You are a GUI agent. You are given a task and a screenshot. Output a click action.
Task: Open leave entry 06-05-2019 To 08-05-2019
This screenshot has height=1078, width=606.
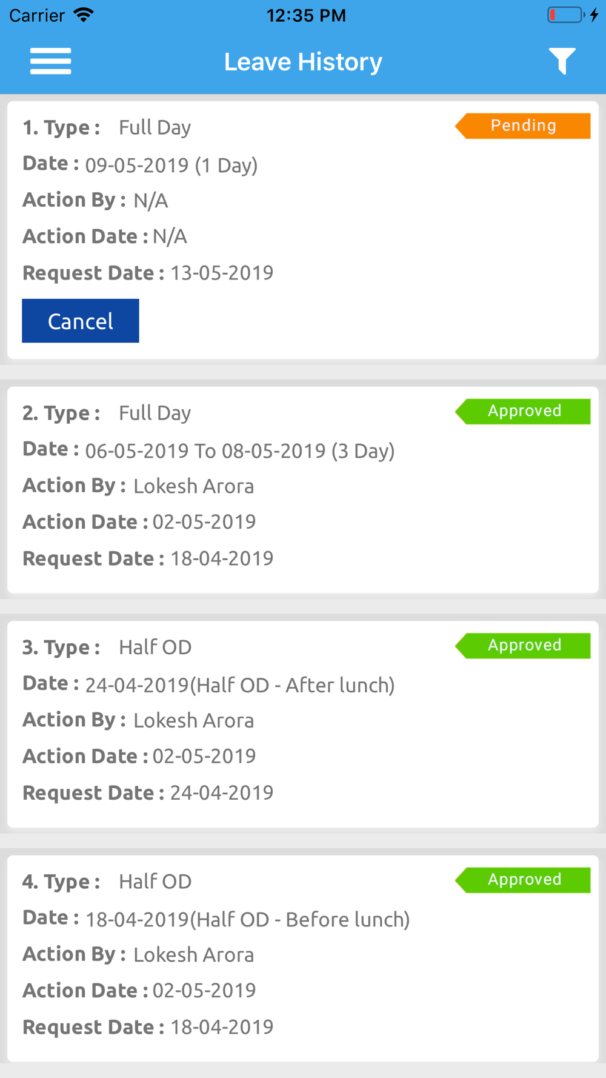point(303,490)
